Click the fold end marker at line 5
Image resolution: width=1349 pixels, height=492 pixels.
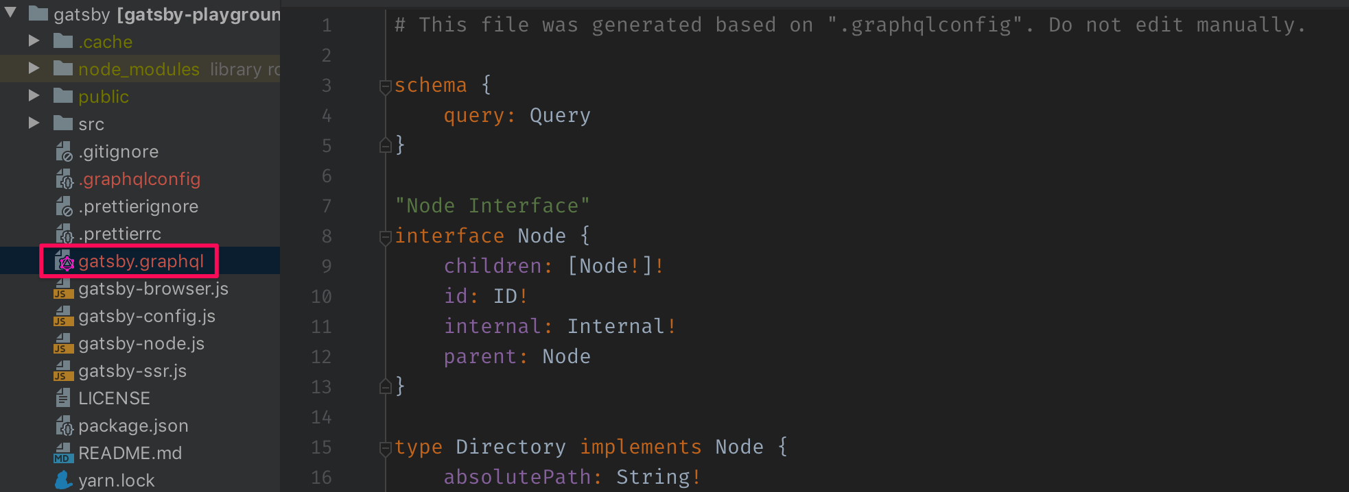pos(385,145)
